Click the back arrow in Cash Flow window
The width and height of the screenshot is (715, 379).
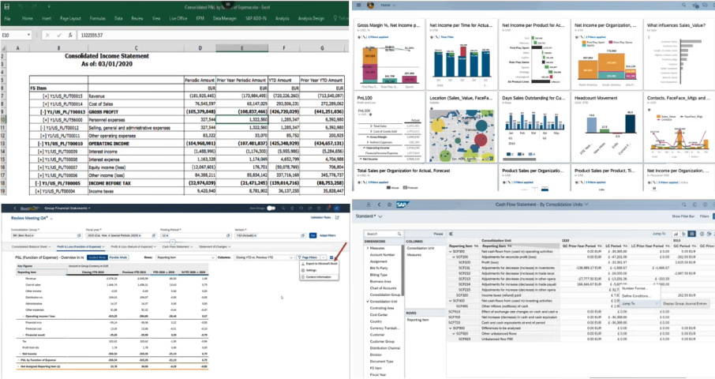pos(379,205)
